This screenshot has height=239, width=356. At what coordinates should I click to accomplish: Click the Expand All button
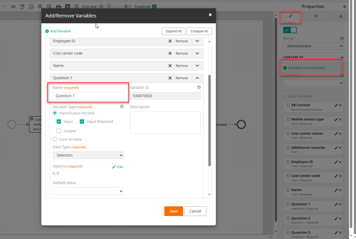(x=173, y=31)
